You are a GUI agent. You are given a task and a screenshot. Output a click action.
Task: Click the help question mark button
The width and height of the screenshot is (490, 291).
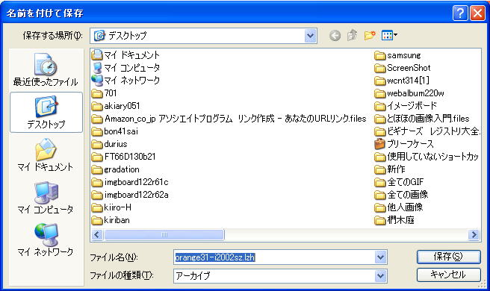pos(460,13)
